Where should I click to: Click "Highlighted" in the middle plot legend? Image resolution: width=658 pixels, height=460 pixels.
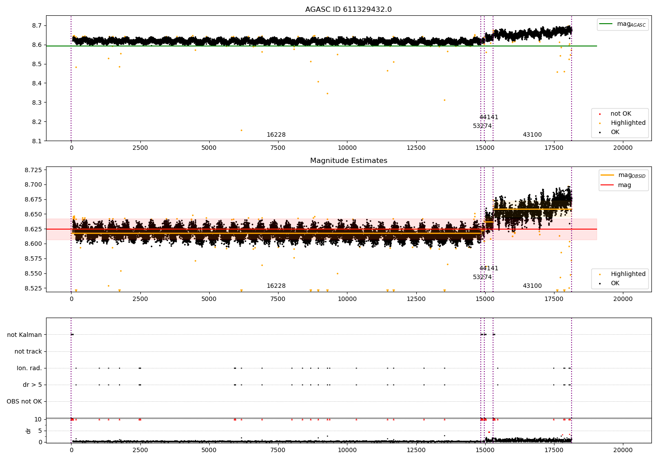click(x=628, y=274)
